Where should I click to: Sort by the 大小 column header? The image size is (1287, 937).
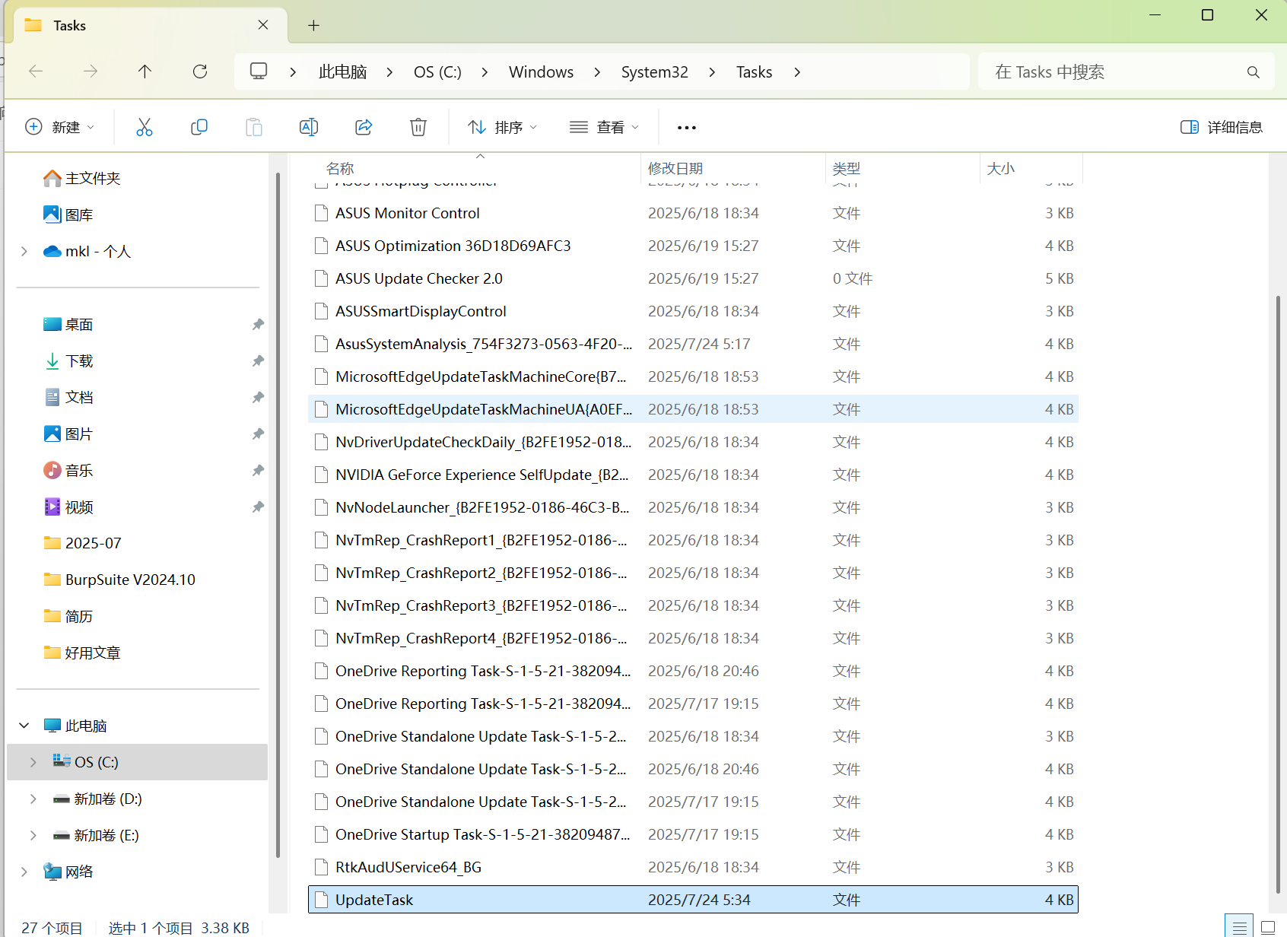click(x=1032, y=168)
